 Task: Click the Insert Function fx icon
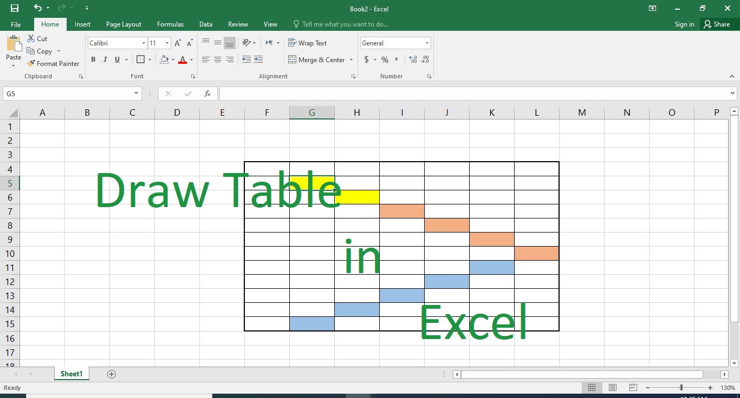tap(207, 94)
